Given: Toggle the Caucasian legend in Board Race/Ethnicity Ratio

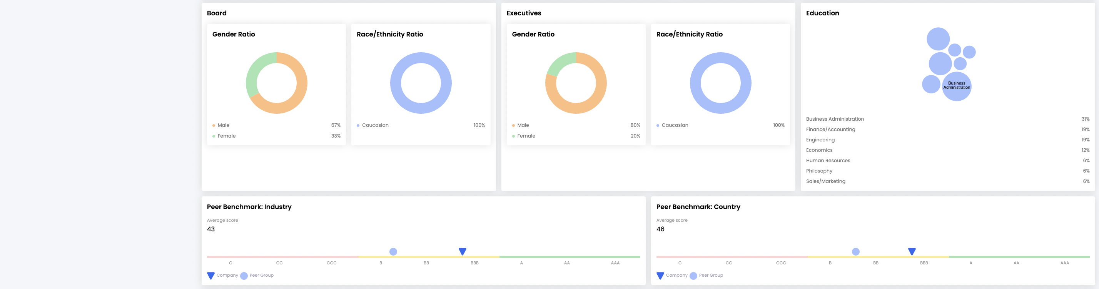Looking at the screenshot, I should (374, 125).
